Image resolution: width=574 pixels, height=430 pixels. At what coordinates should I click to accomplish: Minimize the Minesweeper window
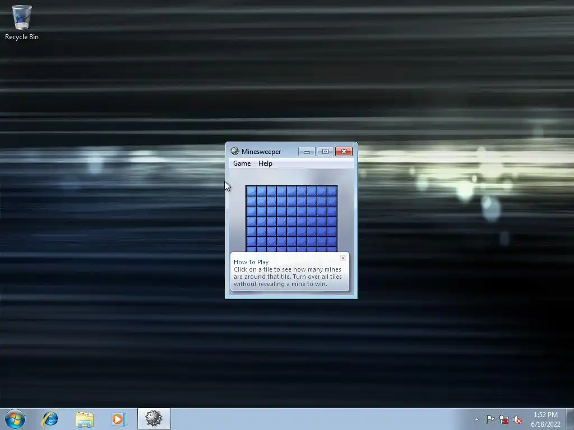(307, 151)
